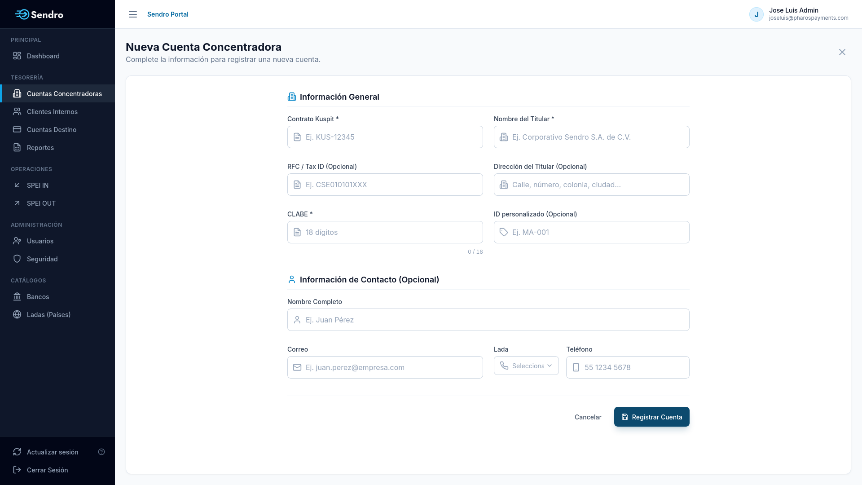Screen dimensions: 862x485
Task: Click the Cerrar Sesión logout icon
Action: pyautogui.click(x=17, y=470)
